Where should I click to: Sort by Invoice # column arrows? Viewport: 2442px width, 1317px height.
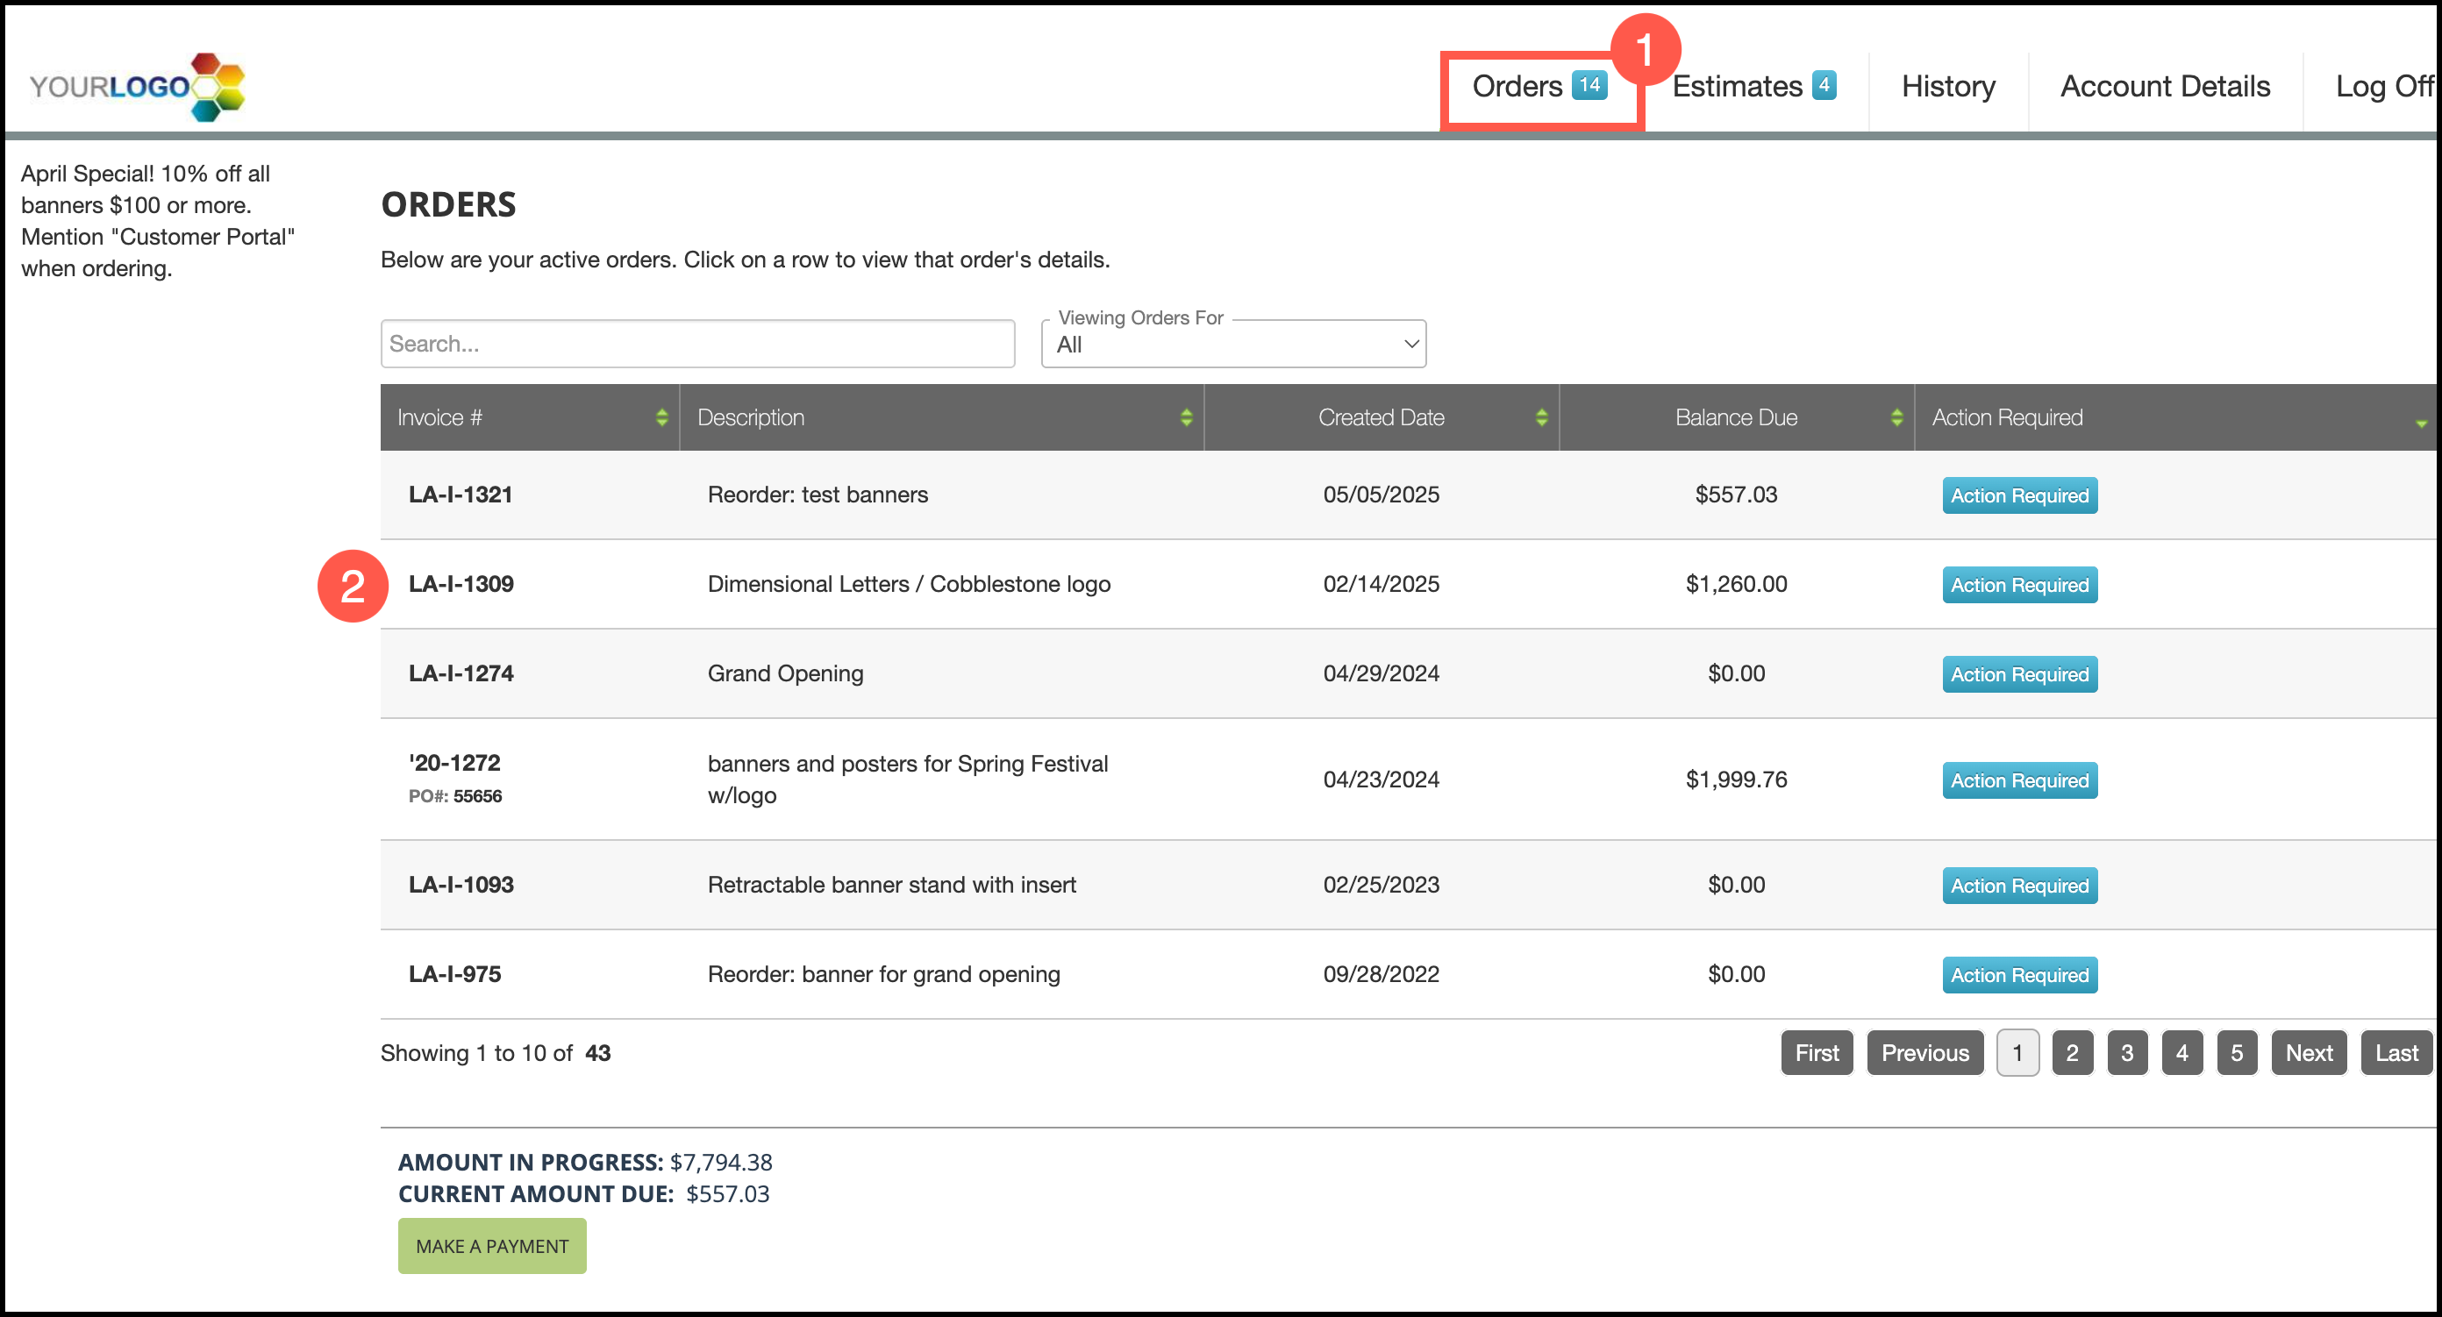click(x=661, y=418)
